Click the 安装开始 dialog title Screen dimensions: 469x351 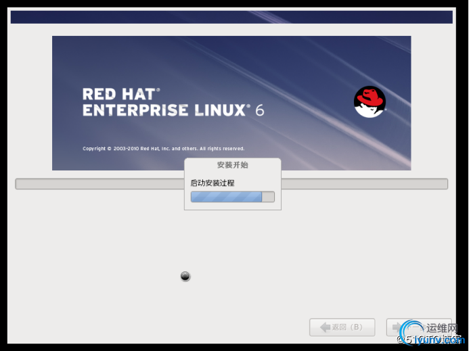[x=233, y=165]
